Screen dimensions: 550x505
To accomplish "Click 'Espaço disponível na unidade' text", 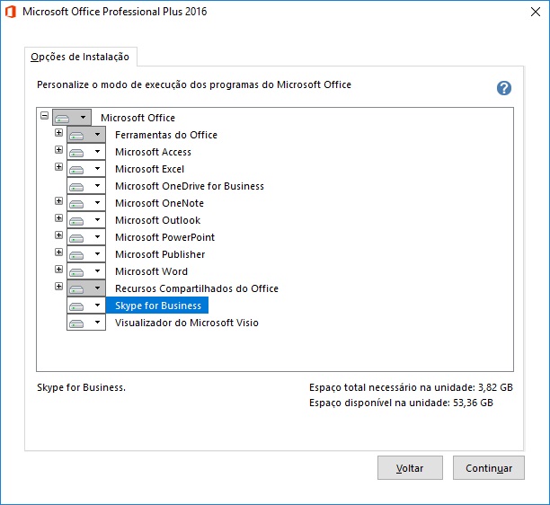I will coord(401,403).
